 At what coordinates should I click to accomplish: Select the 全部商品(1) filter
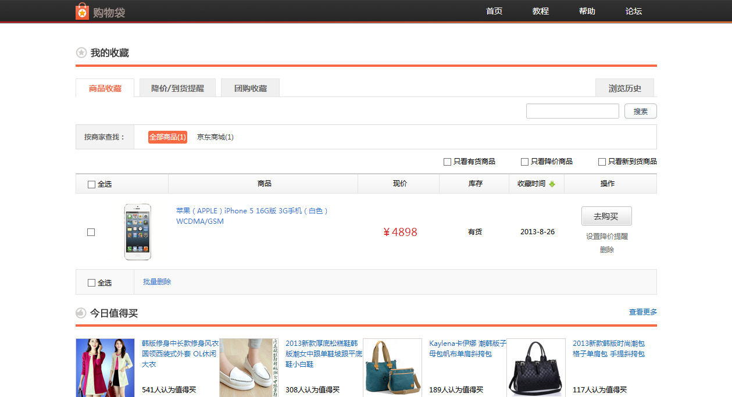coord(167,137)
